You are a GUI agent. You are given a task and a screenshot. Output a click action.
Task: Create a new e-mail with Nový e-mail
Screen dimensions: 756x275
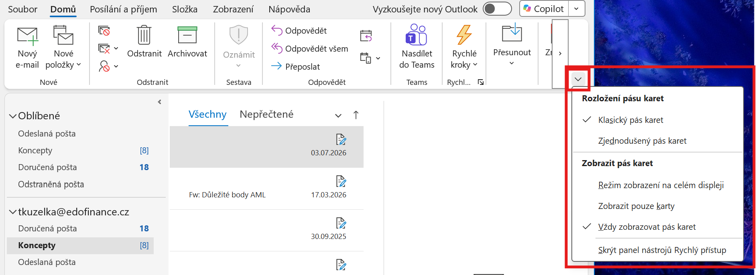(x=27, y=47)
